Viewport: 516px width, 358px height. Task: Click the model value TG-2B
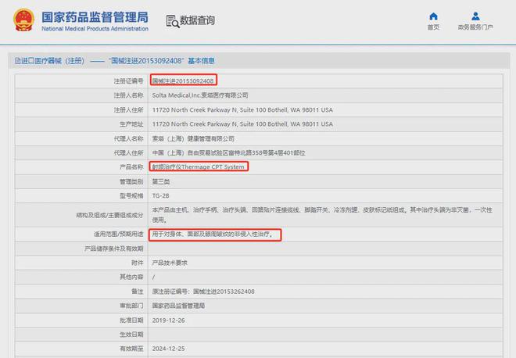tap(159, 196)
